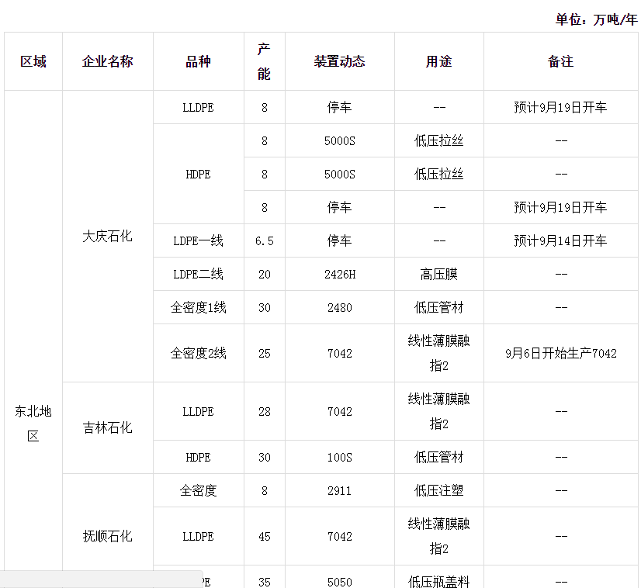Select the 备注 column header
641x588 pixels.
click(560, 61)
